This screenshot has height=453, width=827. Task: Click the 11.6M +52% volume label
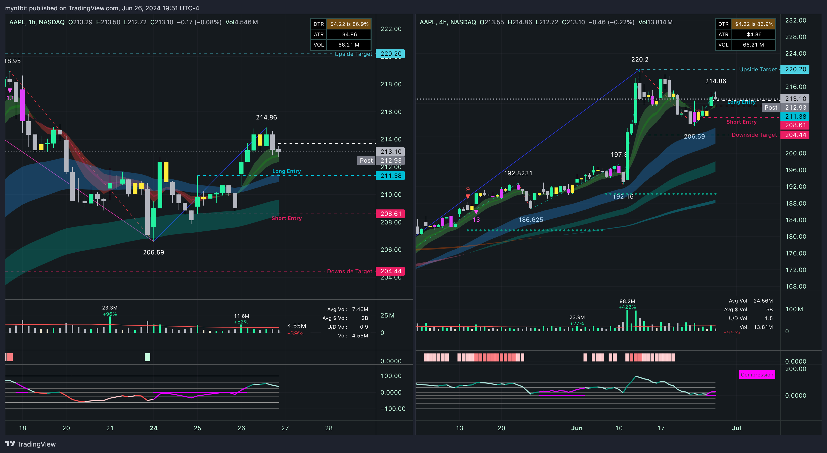point(241,319)
